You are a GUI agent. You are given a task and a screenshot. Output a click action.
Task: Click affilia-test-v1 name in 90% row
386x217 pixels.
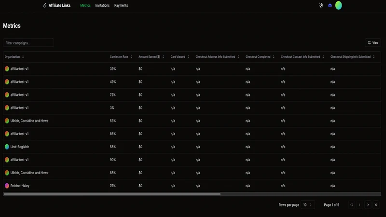(x=19, y=160)
